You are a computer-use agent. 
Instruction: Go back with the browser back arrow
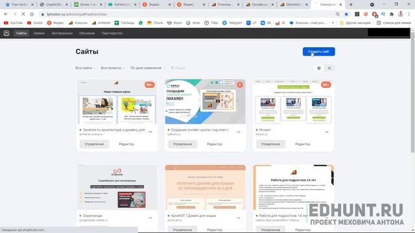6,14
